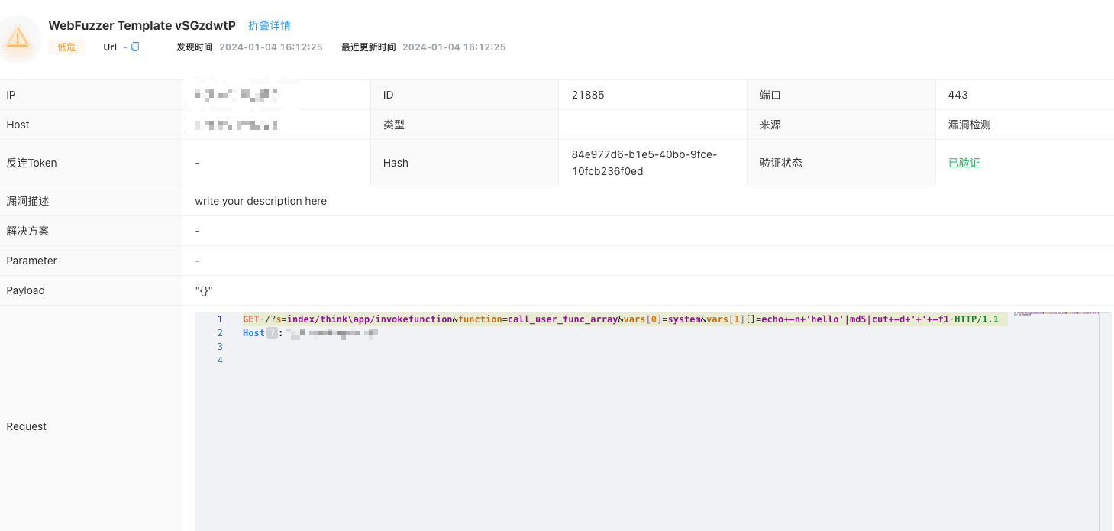Click the 类型 label cell
1114x531 pixels.
[x=464, y=125]
